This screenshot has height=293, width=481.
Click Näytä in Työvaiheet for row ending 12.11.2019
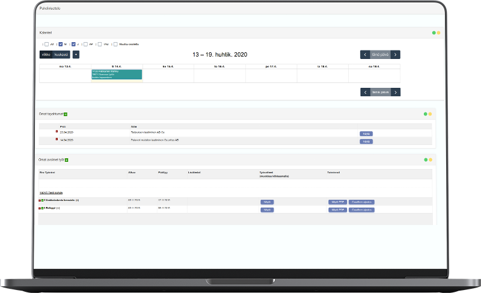tap(267, 202)
